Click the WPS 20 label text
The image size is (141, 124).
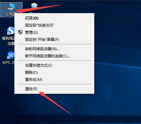tap(8, 63)
